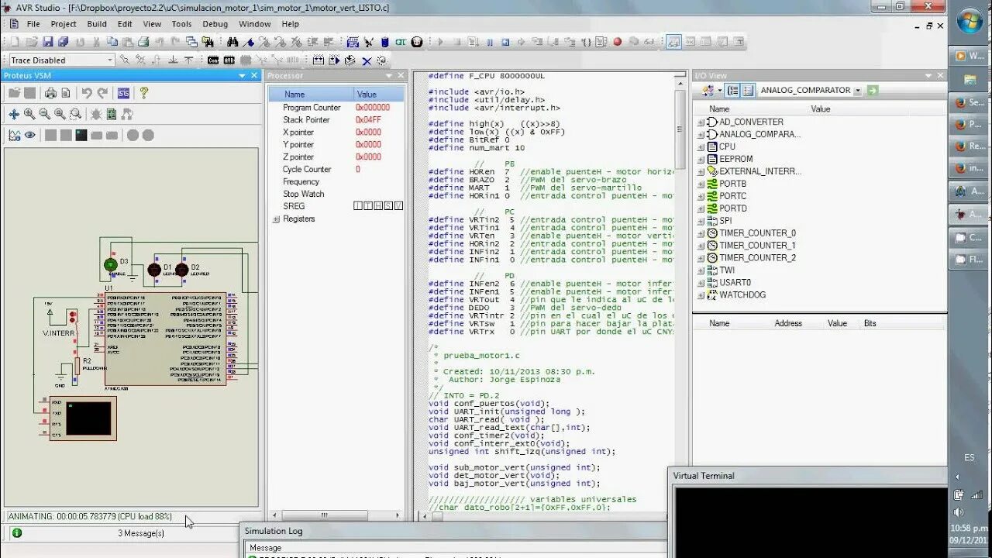992x558 pixels.
Task: Expand PORTB in I/O View
Action: point(701,184)
